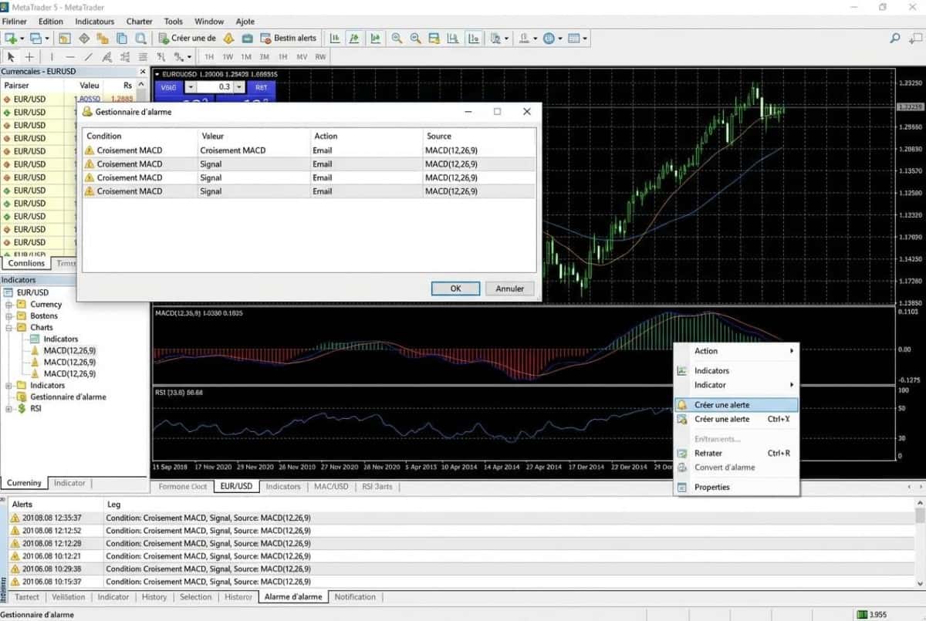926x621 pixels.
Task: Open volume dropdown right of 0.3 field
Action: [x=239, y=87]
